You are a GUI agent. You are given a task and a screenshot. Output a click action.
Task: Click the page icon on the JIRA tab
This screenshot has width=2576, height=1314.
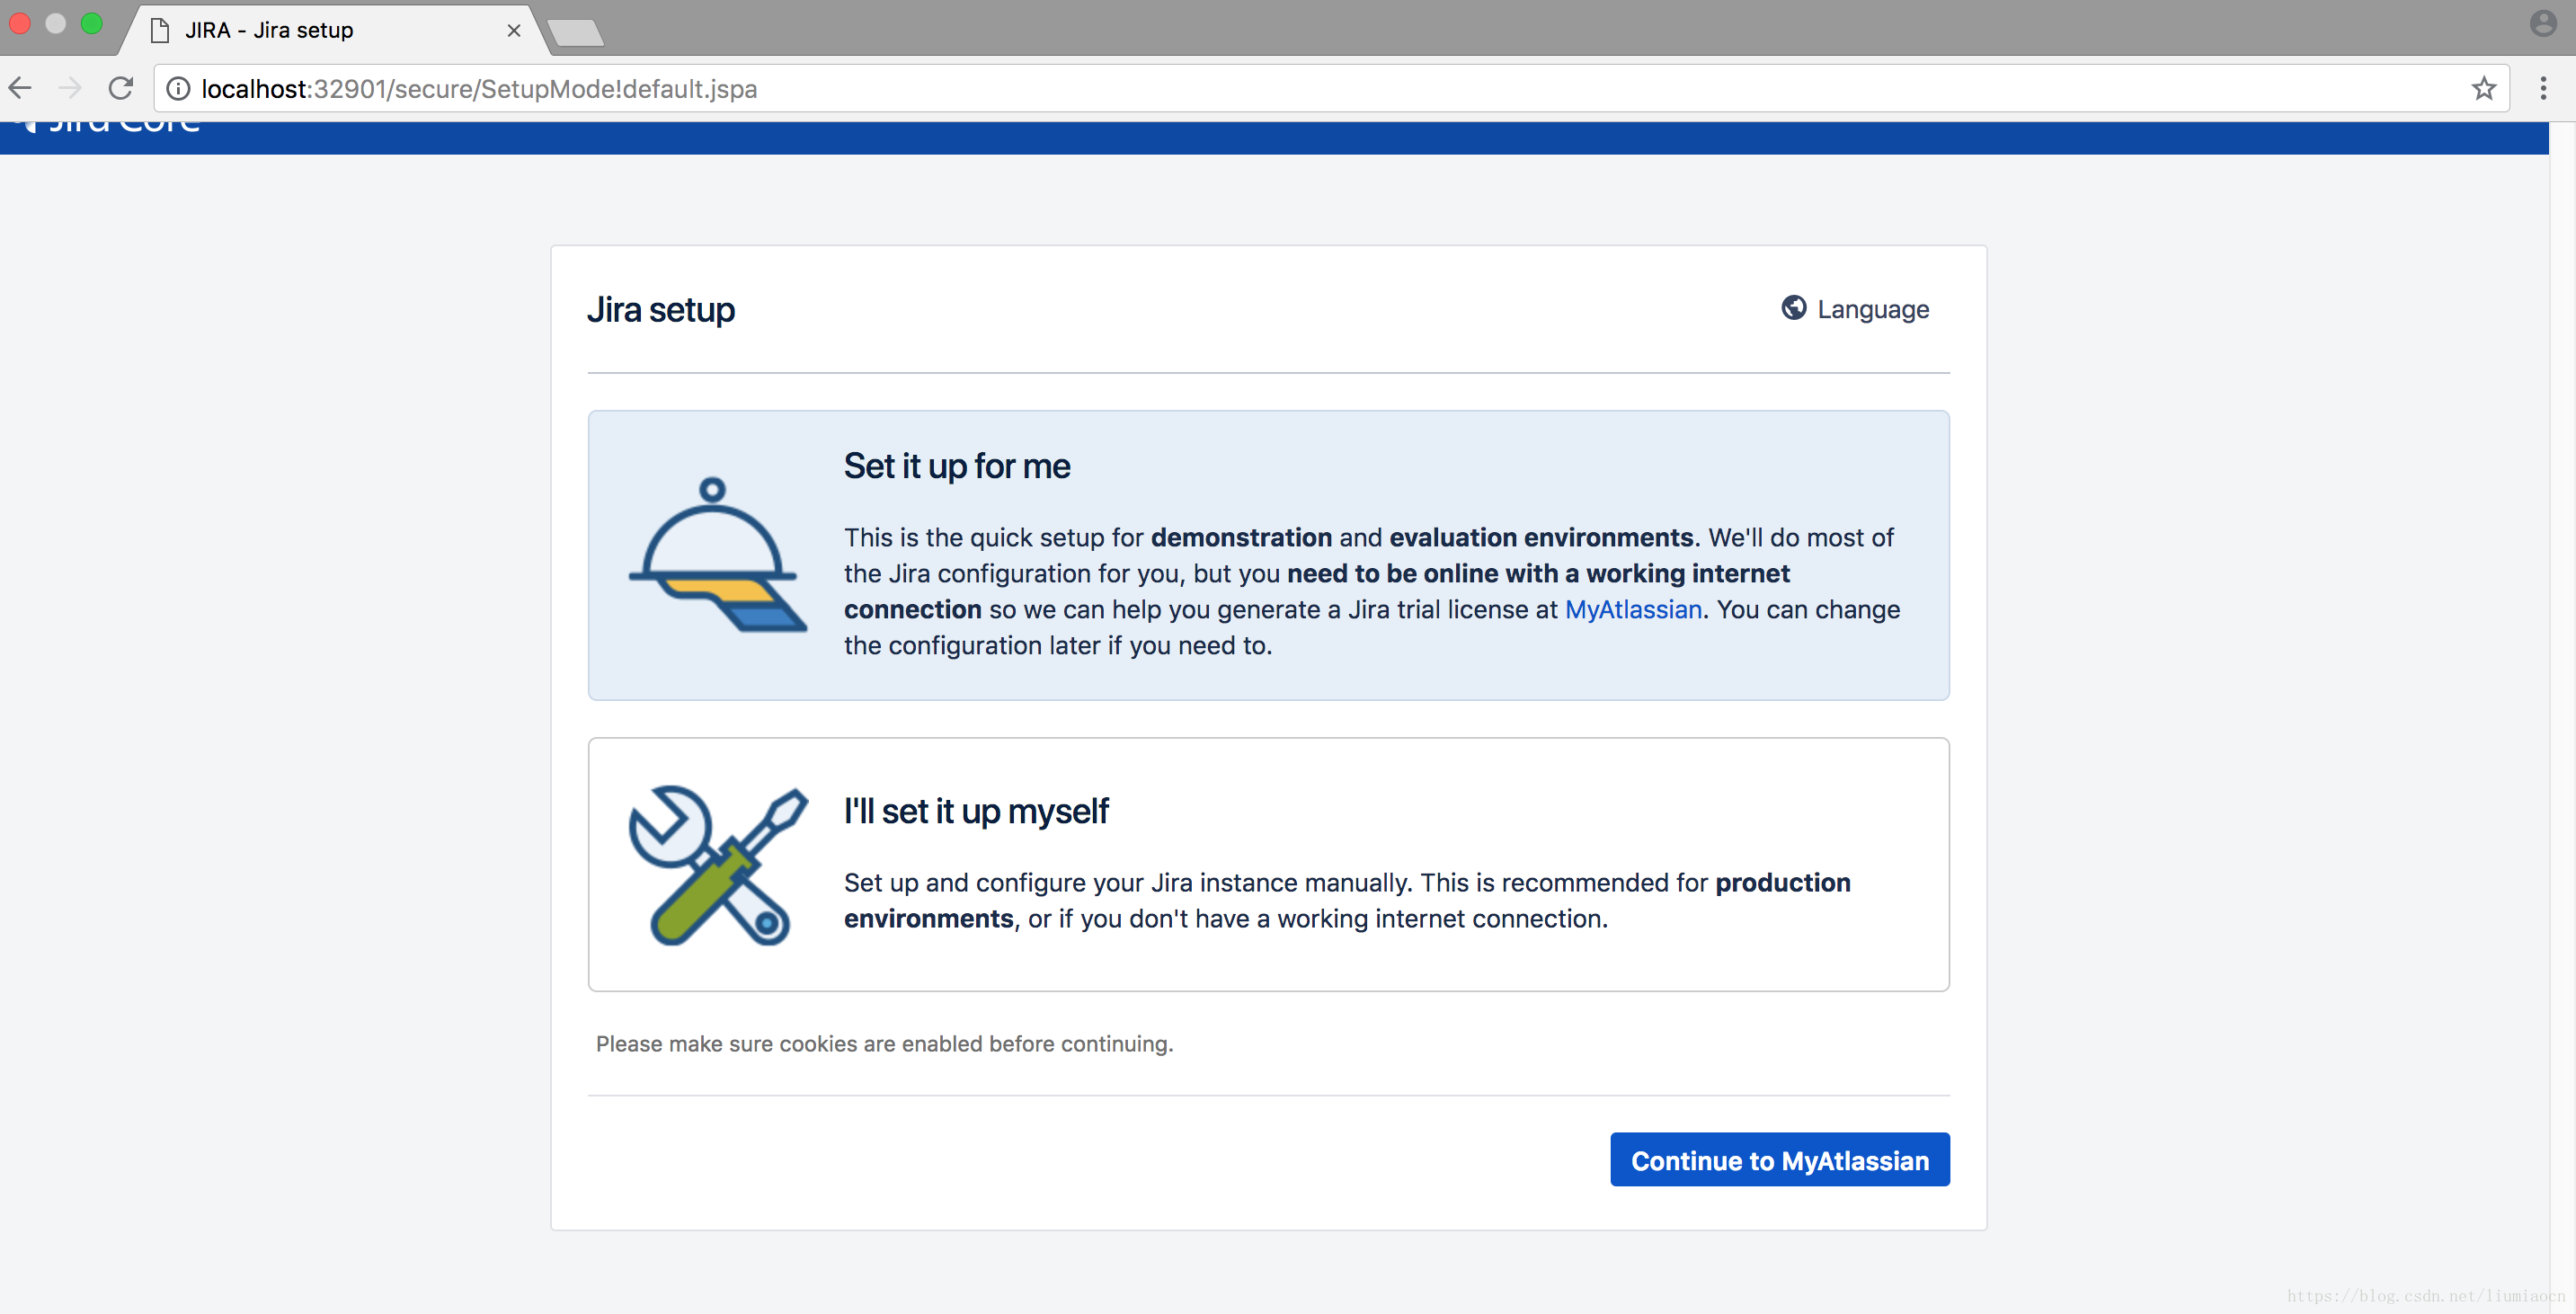pos(159,30)
